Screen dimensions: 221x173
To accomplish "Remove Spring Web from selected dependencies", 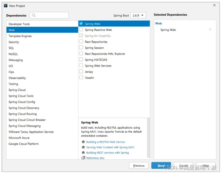I will pyautogui.click(x=210, y=29).
